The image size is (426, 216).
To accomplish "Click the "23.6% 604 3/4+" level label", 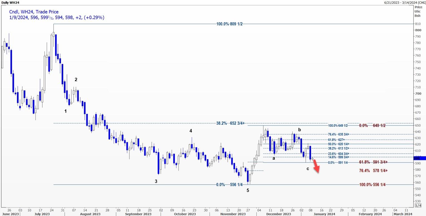I will 339,154.
